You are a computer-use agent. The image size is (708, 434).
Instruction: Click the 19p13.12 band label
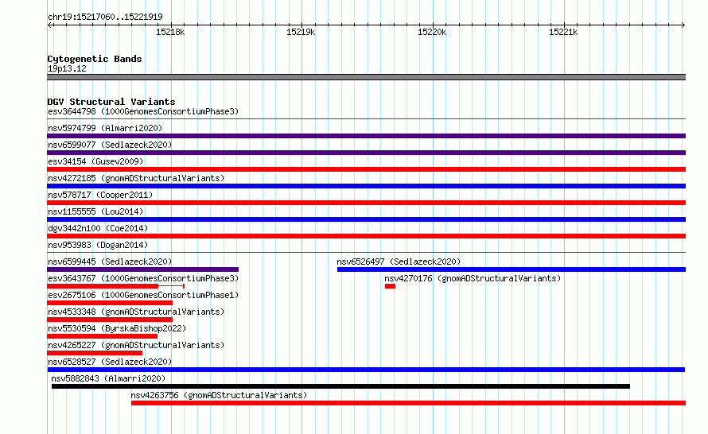point(67,68)
